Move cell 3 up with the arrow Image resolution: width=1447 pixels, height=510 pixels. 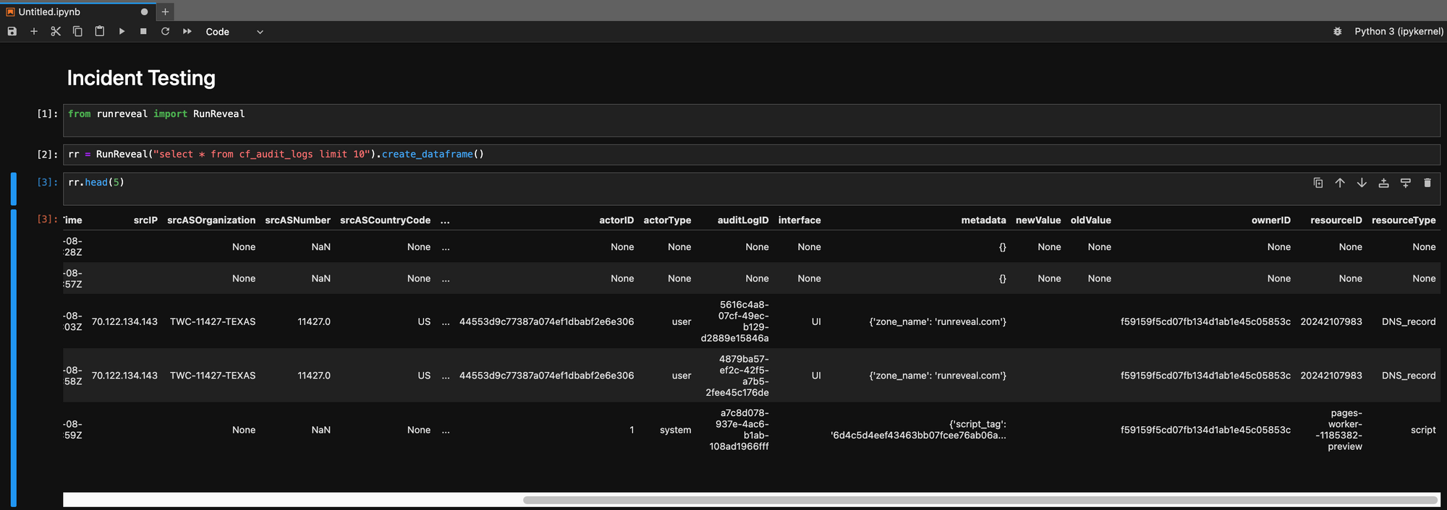pos(1340,183)
